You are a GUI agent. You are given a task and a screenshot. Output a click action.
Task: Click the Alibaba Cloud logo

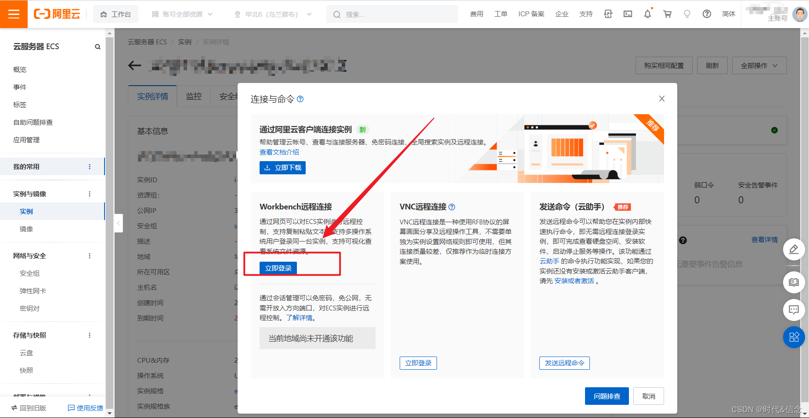[x=57, y=14]
